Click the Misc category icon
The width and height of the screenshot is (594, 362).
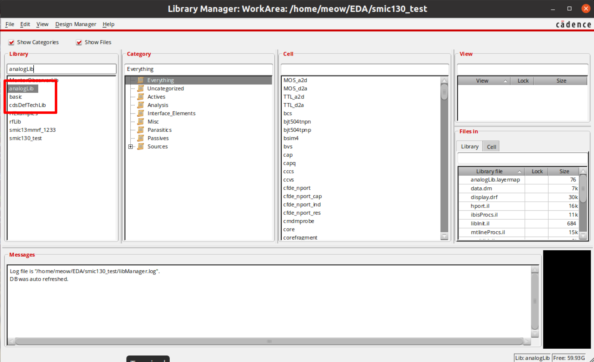pos(140,121)
